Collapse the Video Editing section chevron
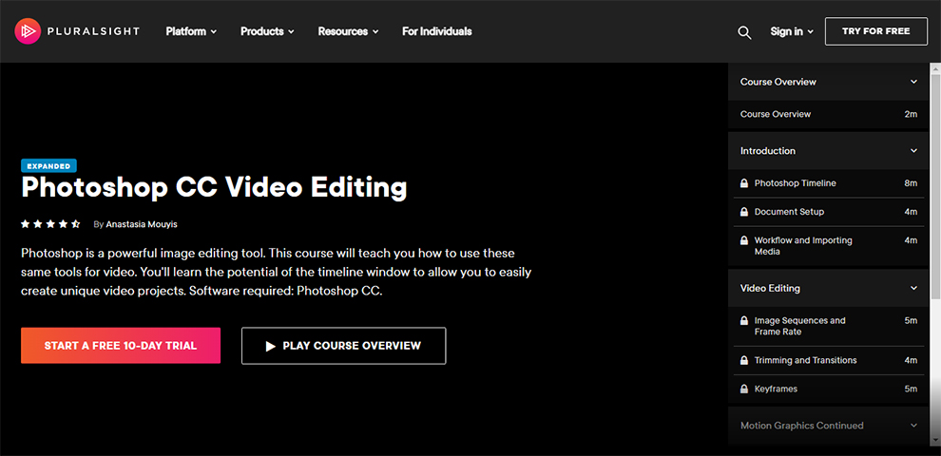The height and width of the screenshot is (456, 941). (x=913, y=288)
